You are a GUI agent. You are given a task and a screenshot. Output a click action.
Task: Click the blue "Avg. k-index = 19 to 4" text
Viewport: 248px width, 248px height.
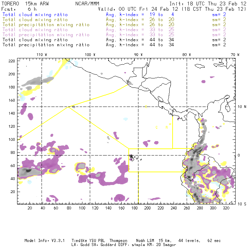tap(140, 15)
